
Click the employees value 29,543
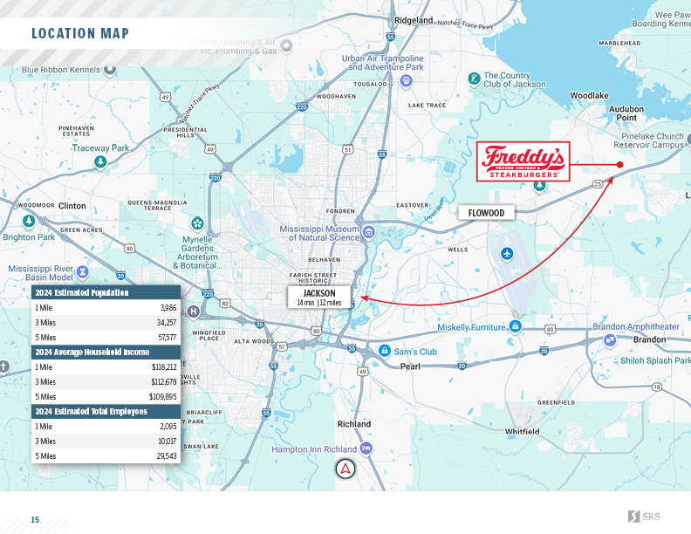[x=167, y=456]
